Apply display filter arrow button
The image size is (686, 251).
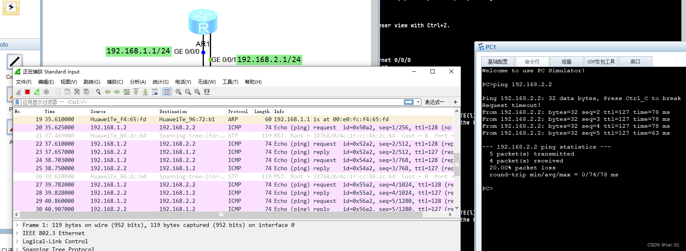pos(409,102)
